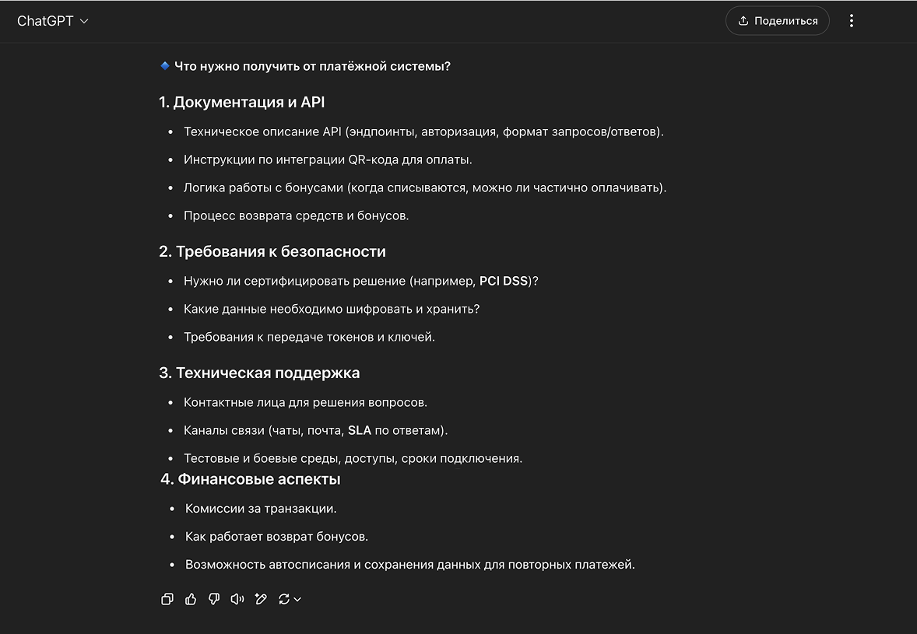Click heading '2. Требования к безопасности'
This screenshot has height=634, width=917.
272,251
